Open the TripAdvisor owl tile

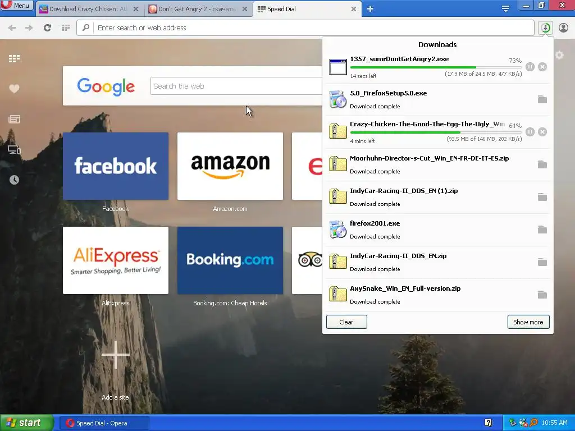307,260
